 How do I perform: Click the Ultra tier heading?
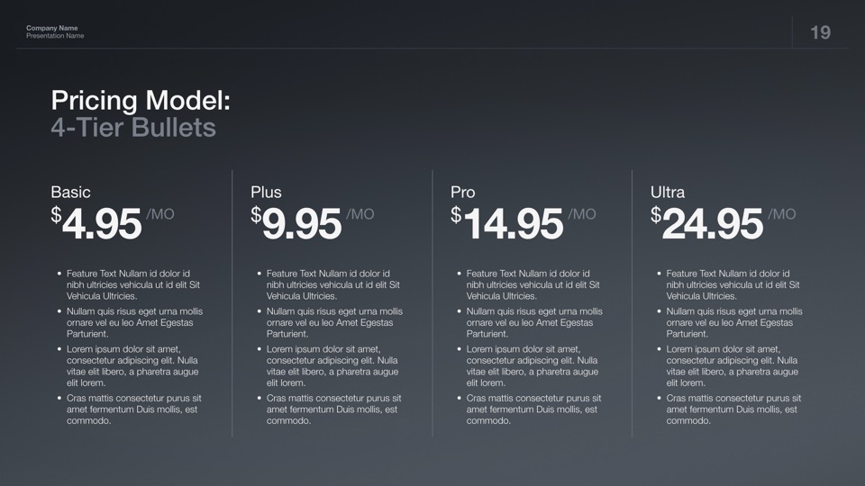[x=667, y=192]
